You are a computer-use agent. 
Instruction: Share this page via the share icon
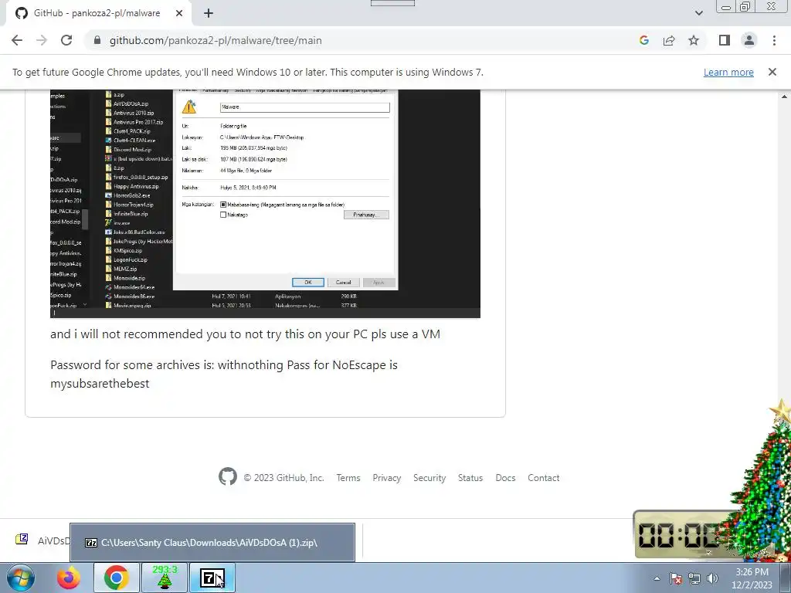pyautogui.click(x=669, y=40)
